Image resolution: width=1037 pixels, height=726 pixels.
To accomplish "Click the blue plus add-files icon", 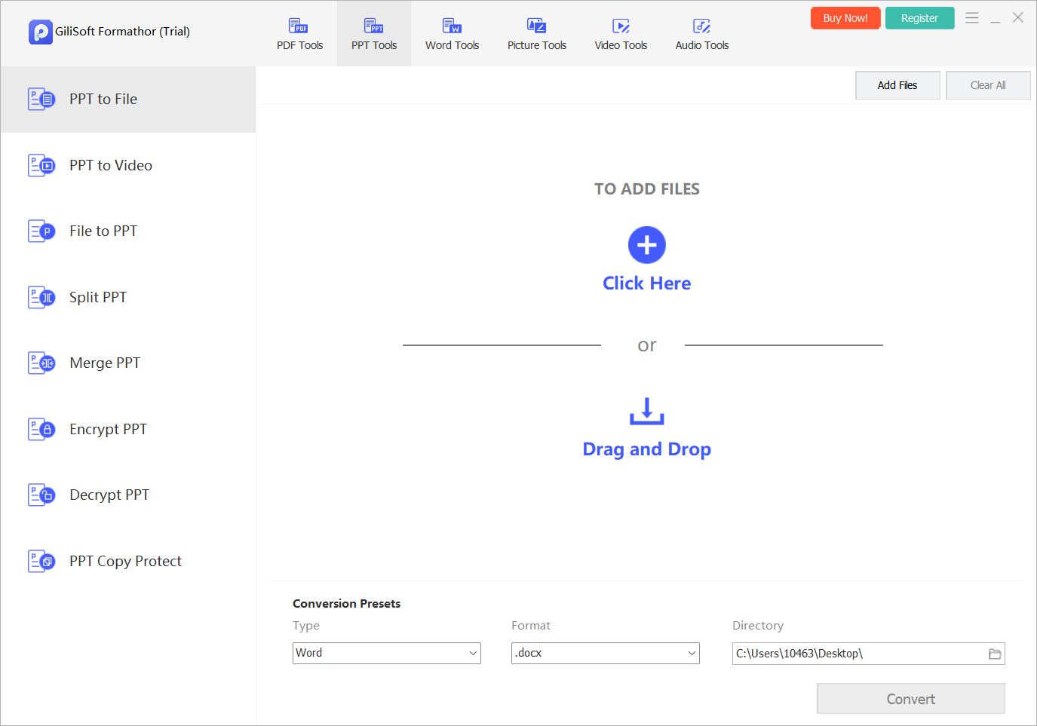I will [x=647, y=245].
